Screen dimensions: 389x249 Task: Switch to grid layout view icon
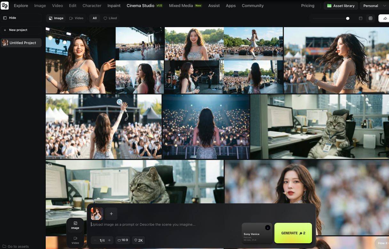[x=370, y=19]
